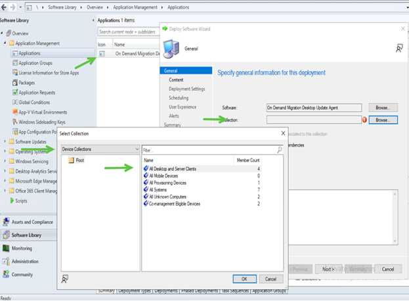Click wizard General step
The height and width of the screenshot is (301, 409).
point(186,71)
